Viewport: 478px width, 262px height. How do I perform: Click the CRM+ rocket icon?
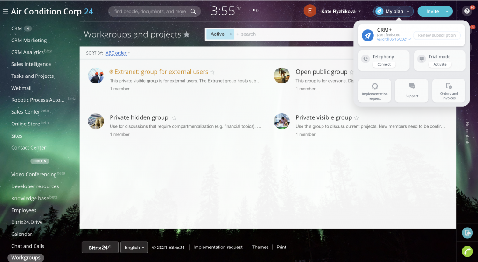pos(368,35)
